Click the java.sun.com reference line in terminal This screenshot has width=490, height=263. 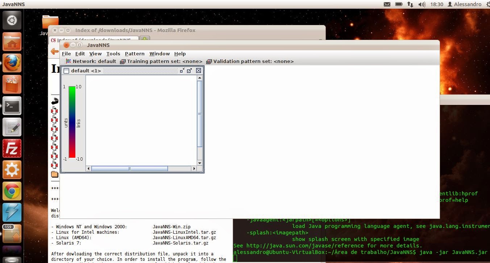point(328,245)
